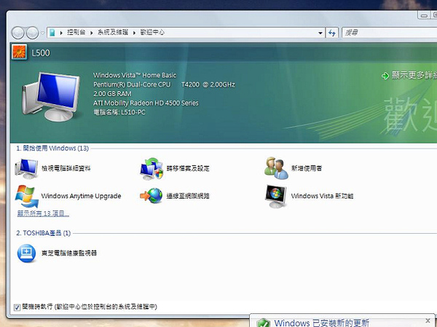Minimize the Welcome Center window
The height and width of the screenshot is (327, 437).
424,15
